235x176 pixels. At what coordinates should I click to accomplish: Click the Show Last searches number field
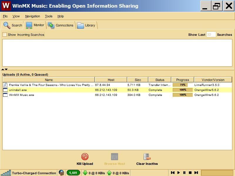(x=211, y=35)
